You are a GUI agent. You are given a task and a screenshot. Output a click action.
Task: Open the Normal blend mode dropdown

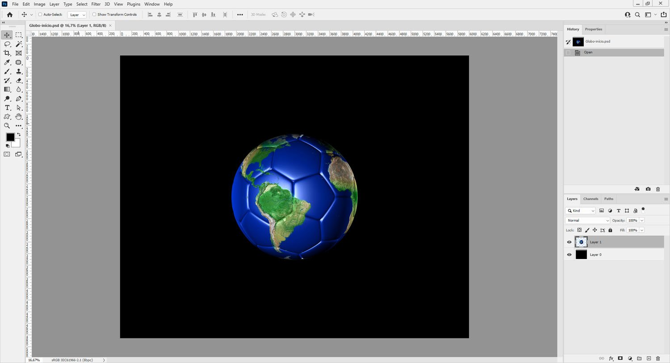(x=587, y=221)
